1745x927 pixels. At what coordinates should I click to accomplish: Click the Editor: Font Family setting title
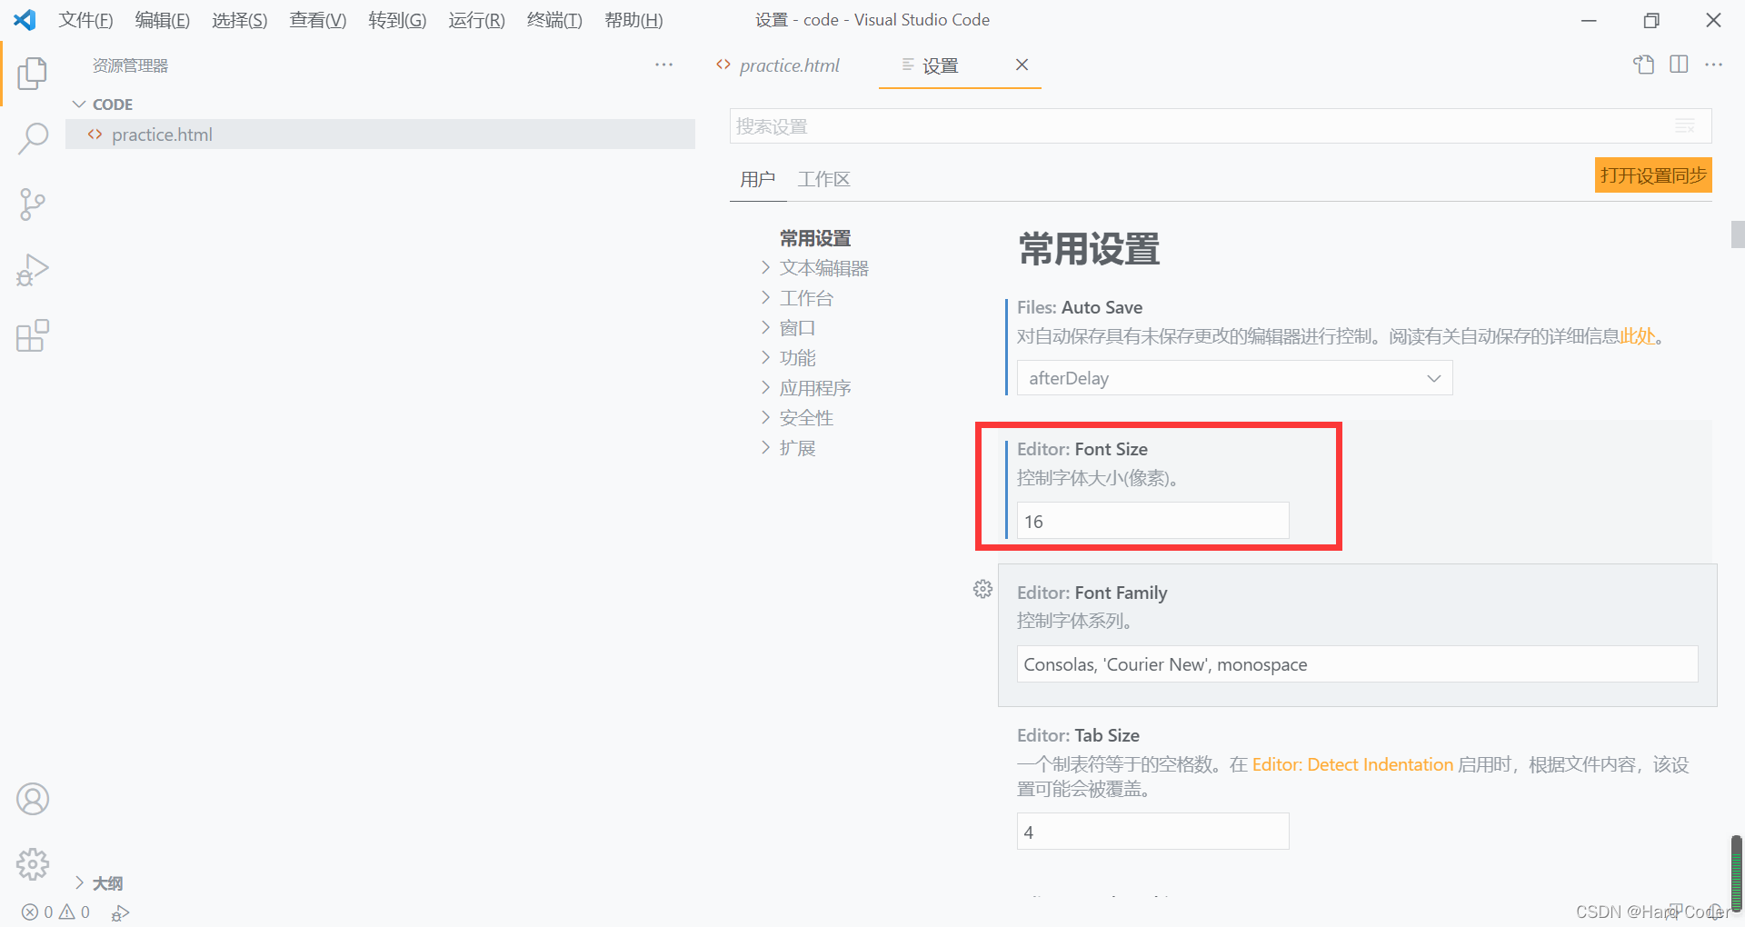pyautogui.click(x=1092, y=593)
